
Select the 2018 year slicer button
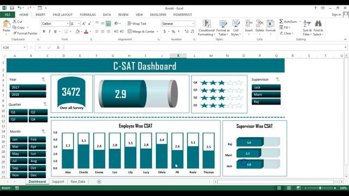[x=28, y=94]
